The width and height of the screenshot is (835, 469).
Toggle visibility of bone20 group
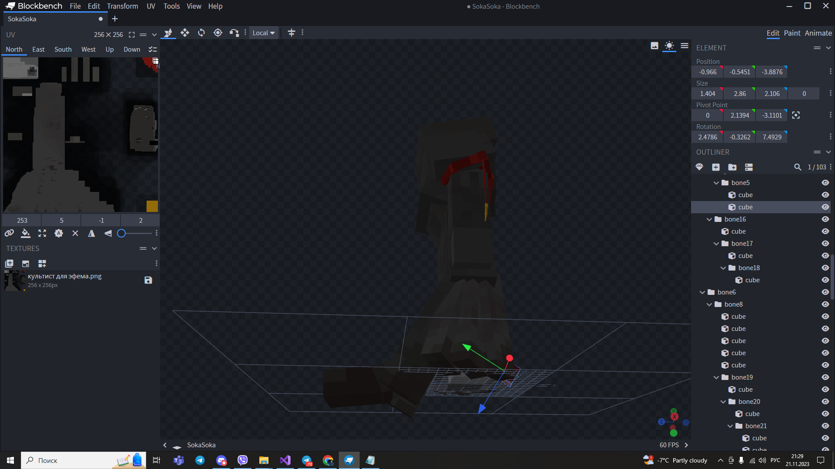coord(825,402)
